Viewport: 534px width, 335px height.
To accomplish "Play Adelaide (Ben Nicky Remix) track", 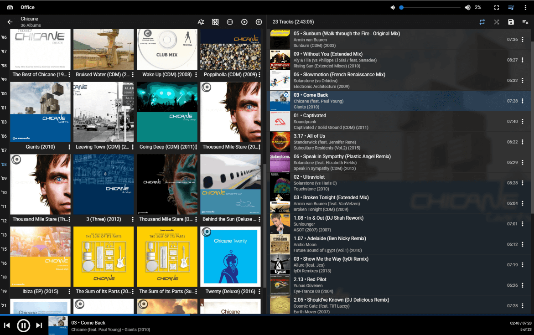I will [400, 244].
